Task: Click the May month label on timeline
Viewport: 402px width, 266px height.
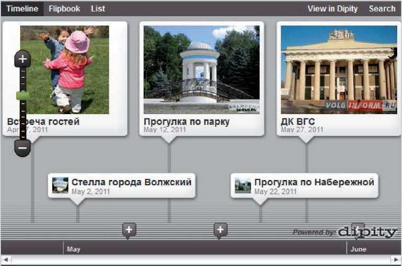Action: 74,249
